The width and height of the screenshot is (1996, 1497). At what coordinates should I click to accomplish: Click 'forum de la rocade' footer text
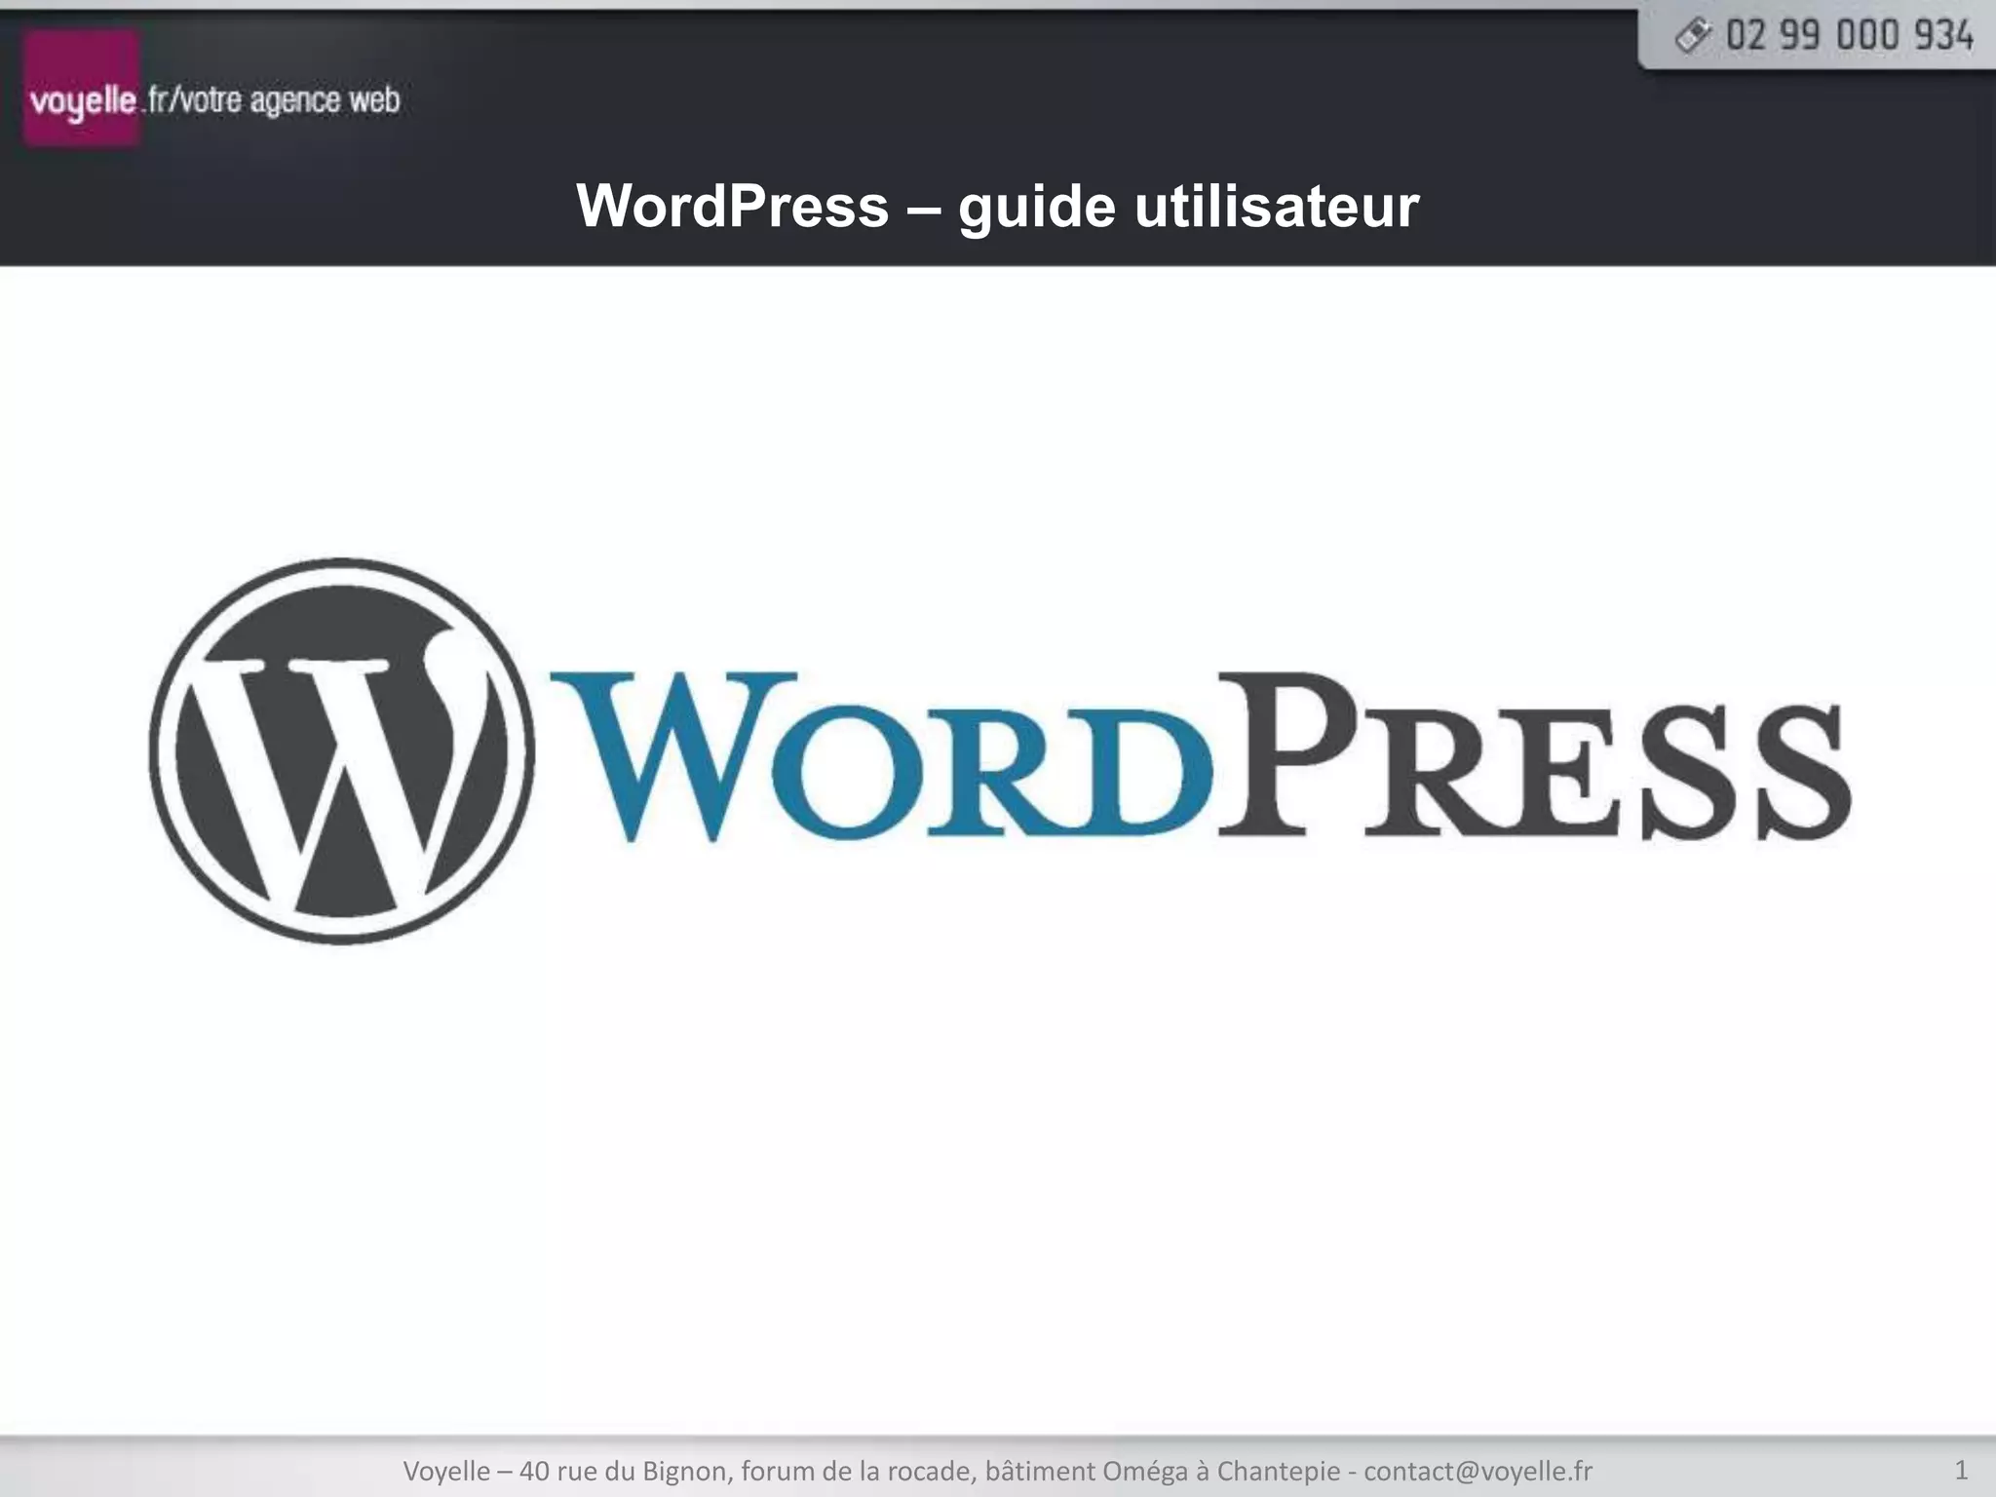pyautogui.click(x=856, y=1471)
